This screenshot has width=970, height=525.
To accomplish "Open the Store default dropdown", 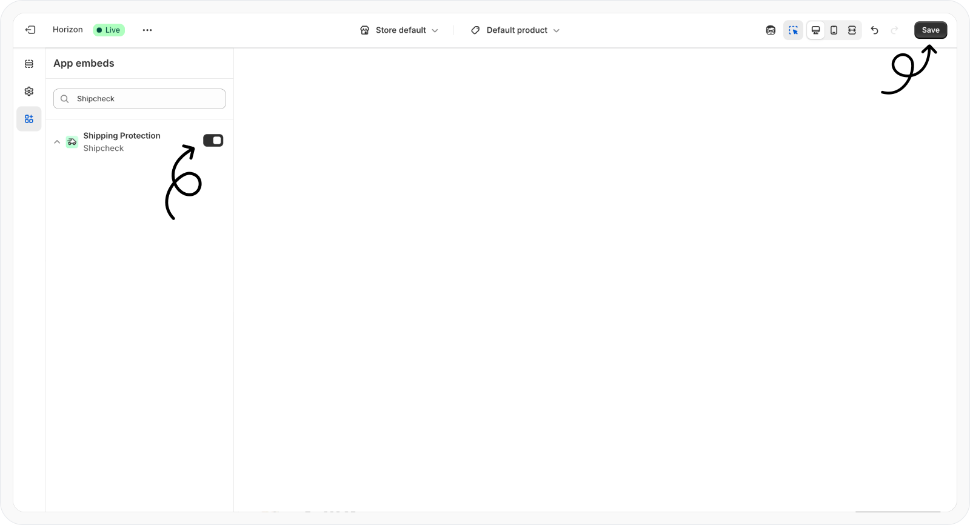I will [399, 30].
